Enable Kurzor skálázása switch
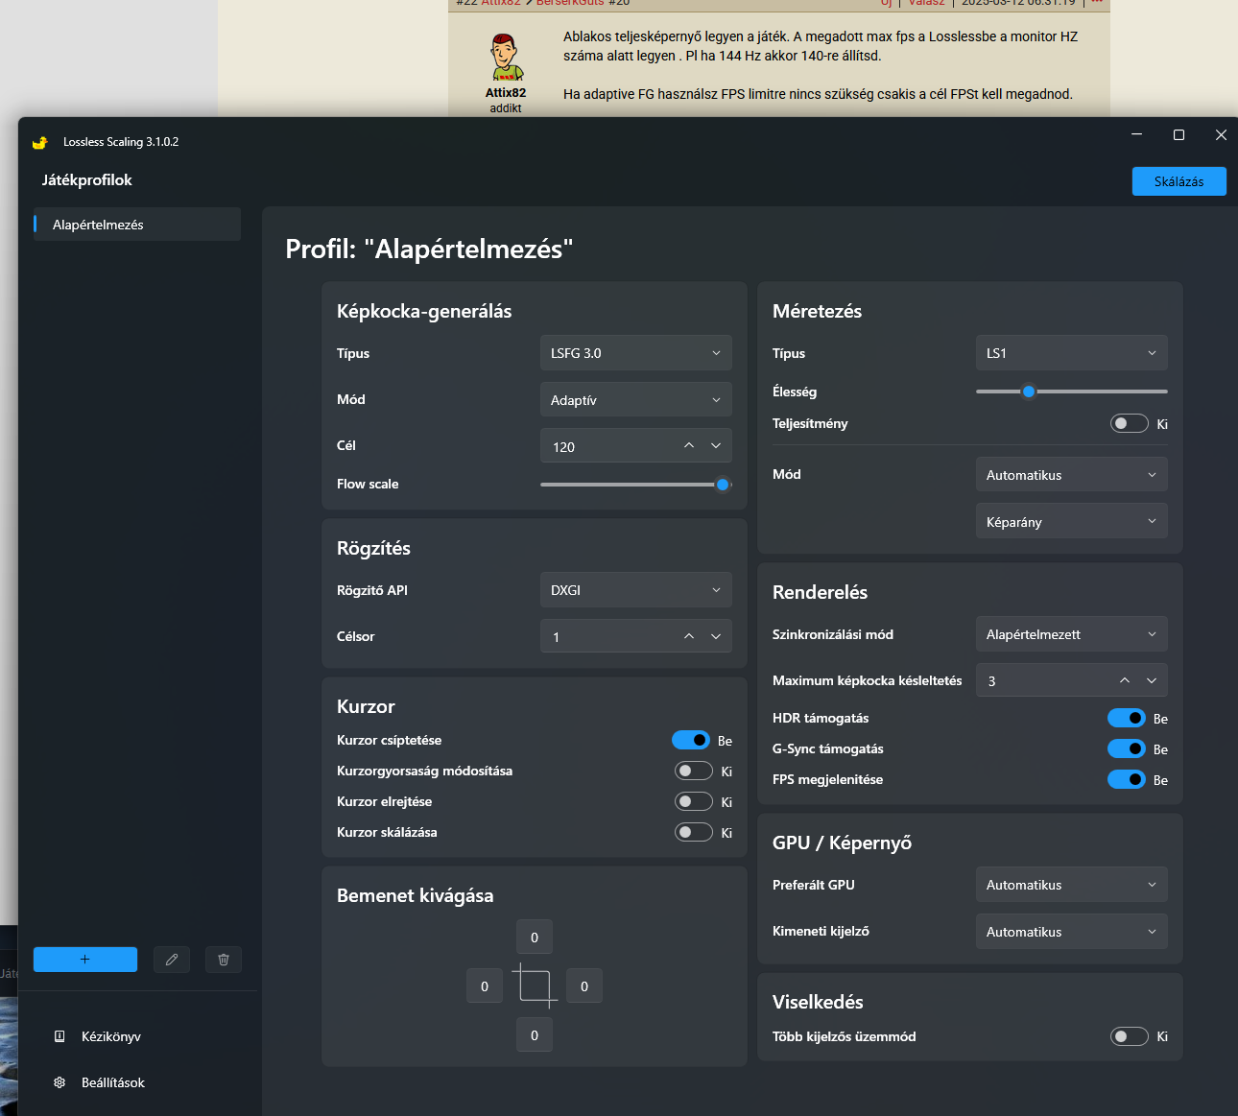 [694, 832]
